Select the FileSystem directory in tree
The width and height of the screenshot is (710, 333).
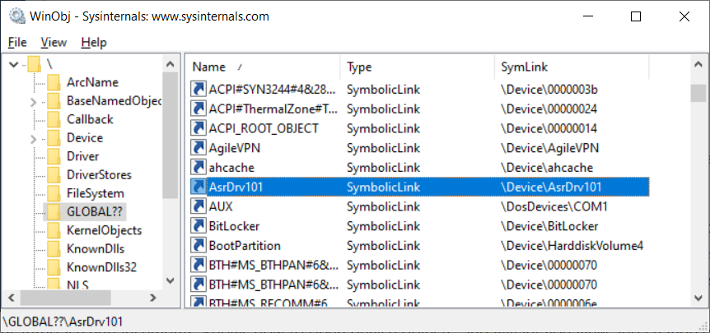[94, 193]
